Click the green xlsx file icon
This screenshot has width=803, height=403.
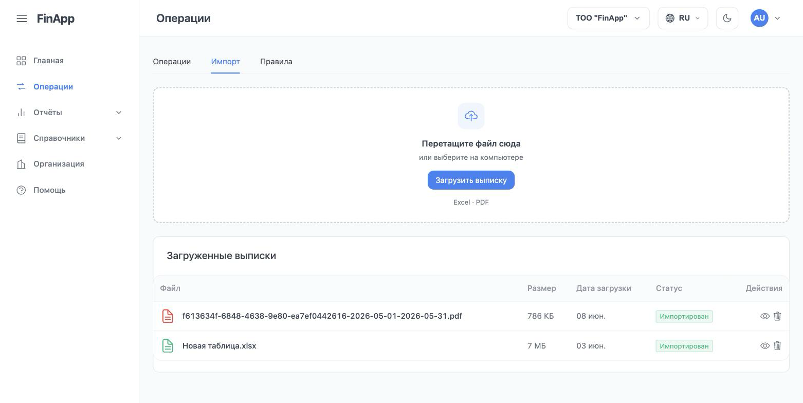[168, 346]
